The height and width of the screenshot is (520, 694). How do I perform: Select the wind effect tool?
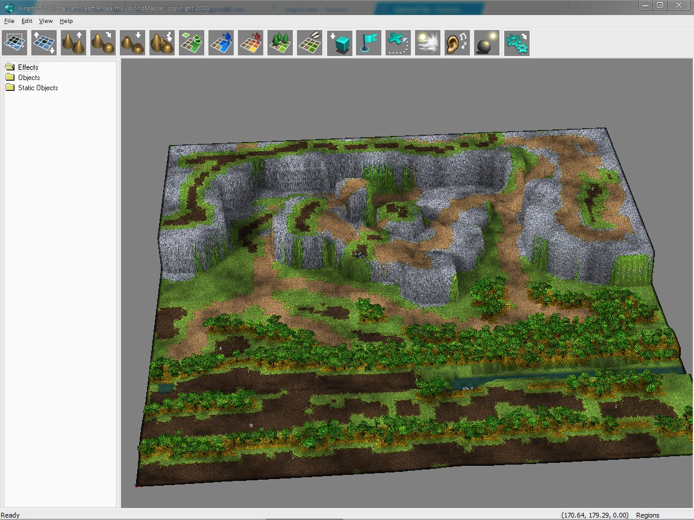coord(428,43)
